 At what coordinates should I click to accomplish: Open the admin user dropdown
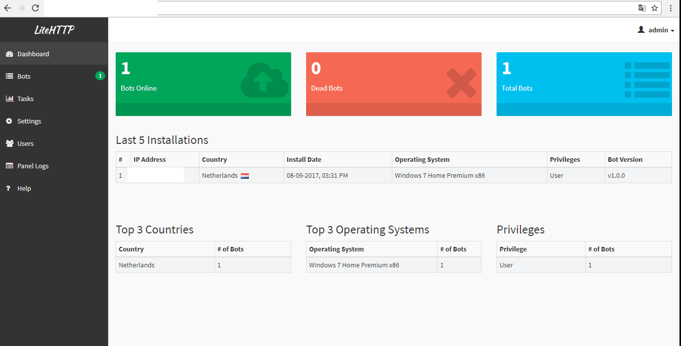(656, 30)
